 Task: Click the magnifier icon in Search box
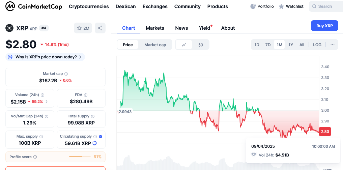[x=314, y=6]
